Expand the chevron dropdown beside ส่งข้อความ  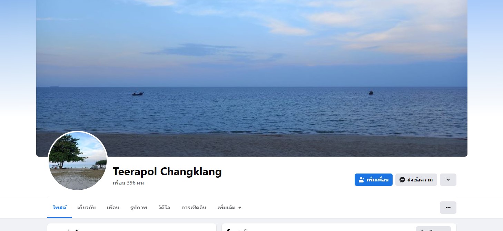pos(448,180)
